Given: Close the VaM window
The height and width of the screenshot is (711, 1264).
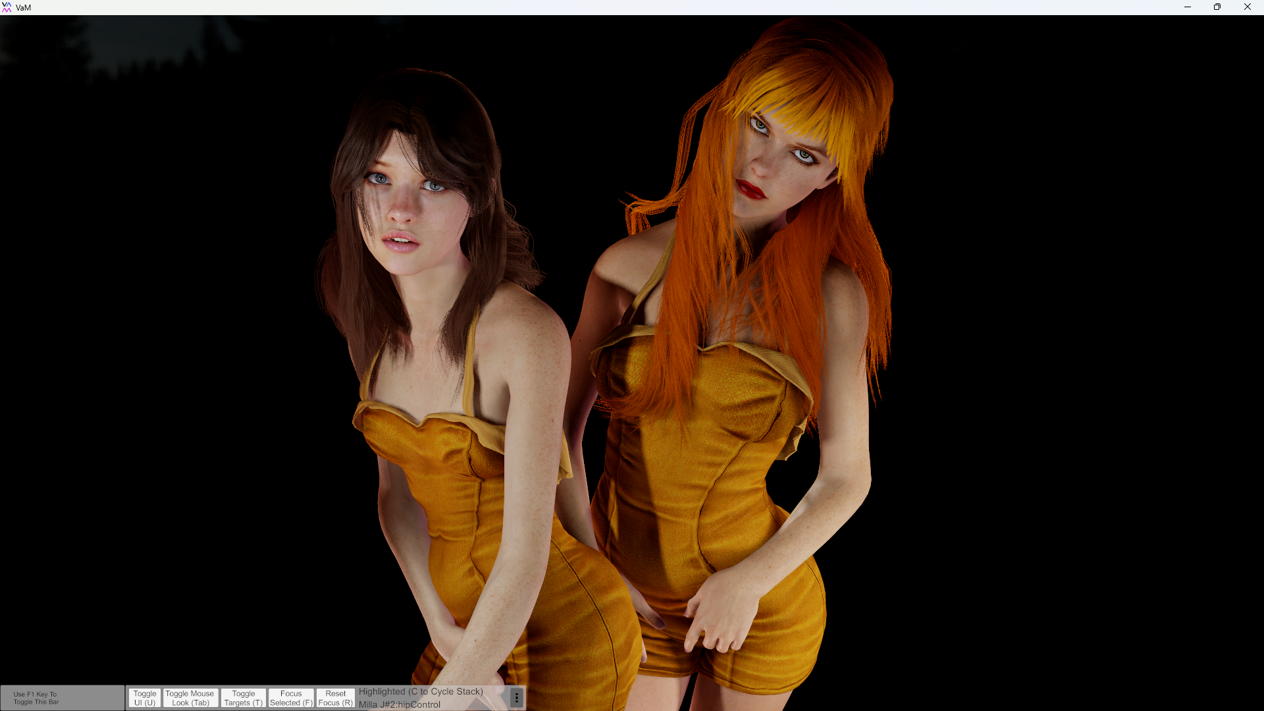Looking at the screenshot, I should tap(1247, 7).
